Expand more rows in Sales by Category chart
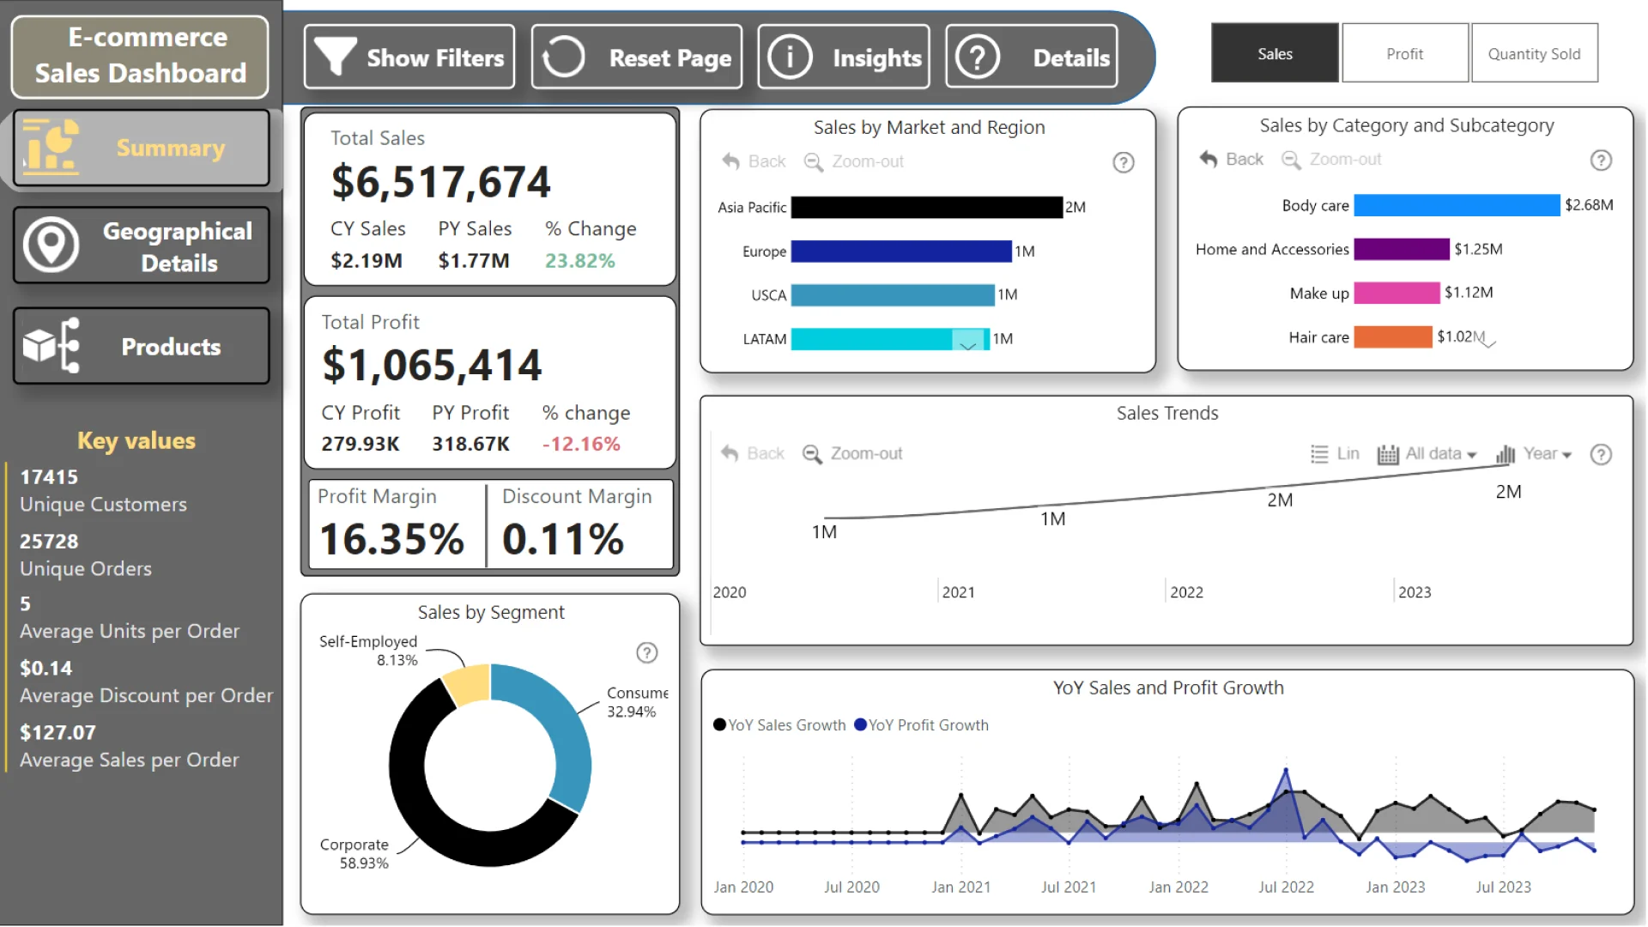 [x=1487, y=342]
